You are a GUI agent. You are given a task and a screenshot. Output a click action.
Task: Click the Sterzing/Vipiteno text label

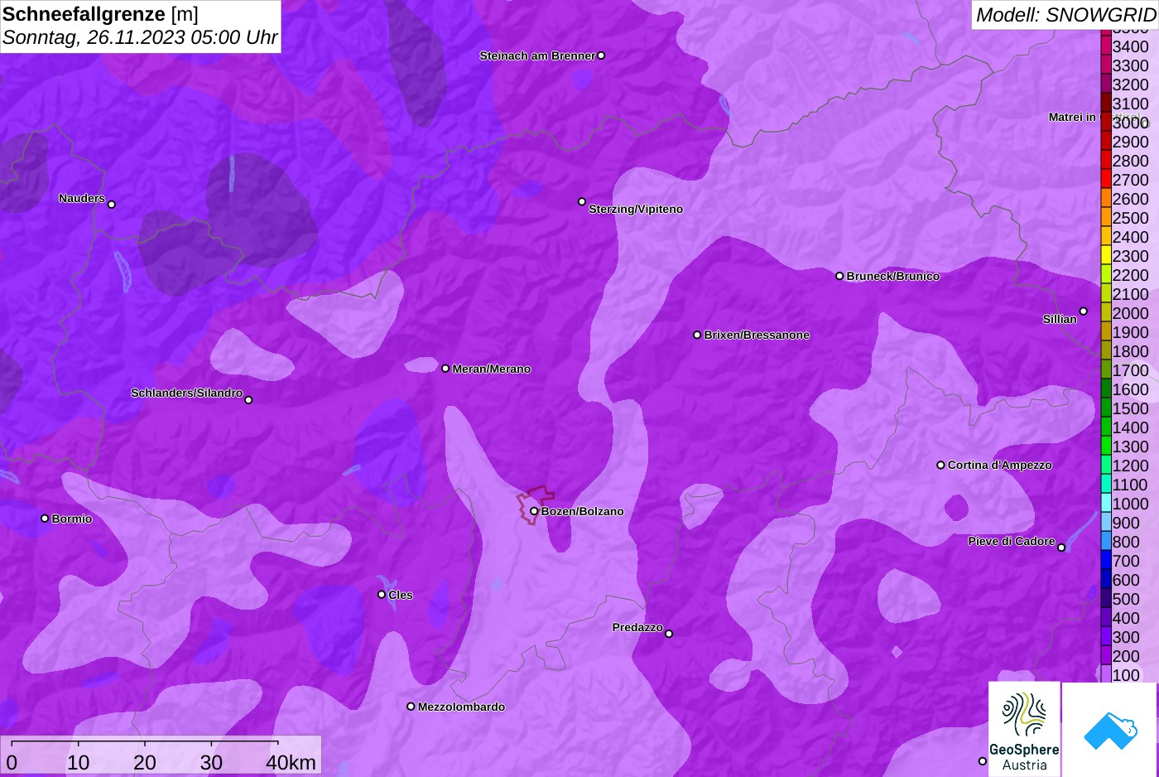coord(636,209)
